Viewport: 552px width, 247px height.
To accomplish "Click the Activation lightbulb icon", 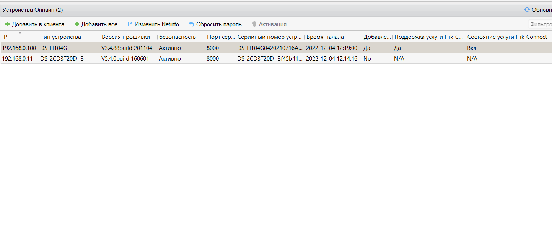I will pos(254,24).
